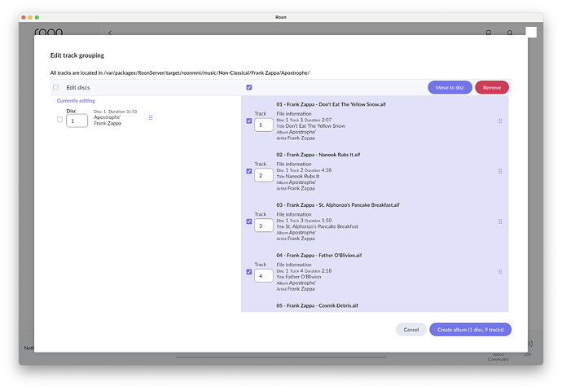Toggle the select-all tracks checkbox
The width and height of the screenshot is (562, 390).
(249, 87)
